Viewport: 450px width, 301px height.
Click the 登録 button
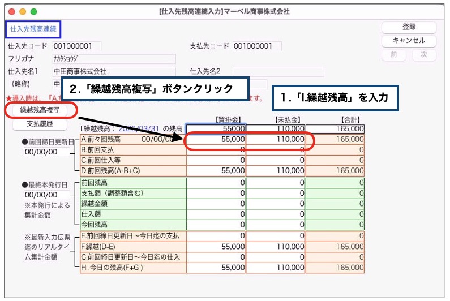pyautogui.click(x=408, y=27)
